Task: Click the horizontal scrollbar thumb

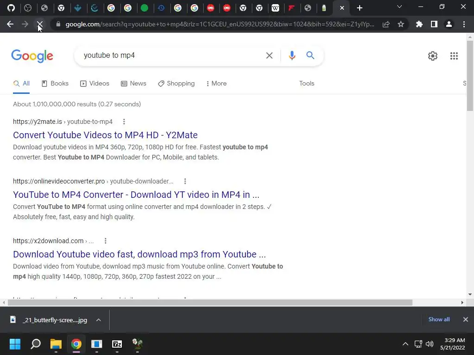Action: point(210,302)
